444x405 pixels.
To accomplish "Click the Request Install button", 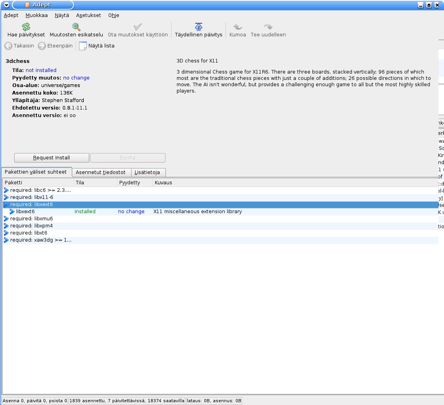I will [51, 158].
